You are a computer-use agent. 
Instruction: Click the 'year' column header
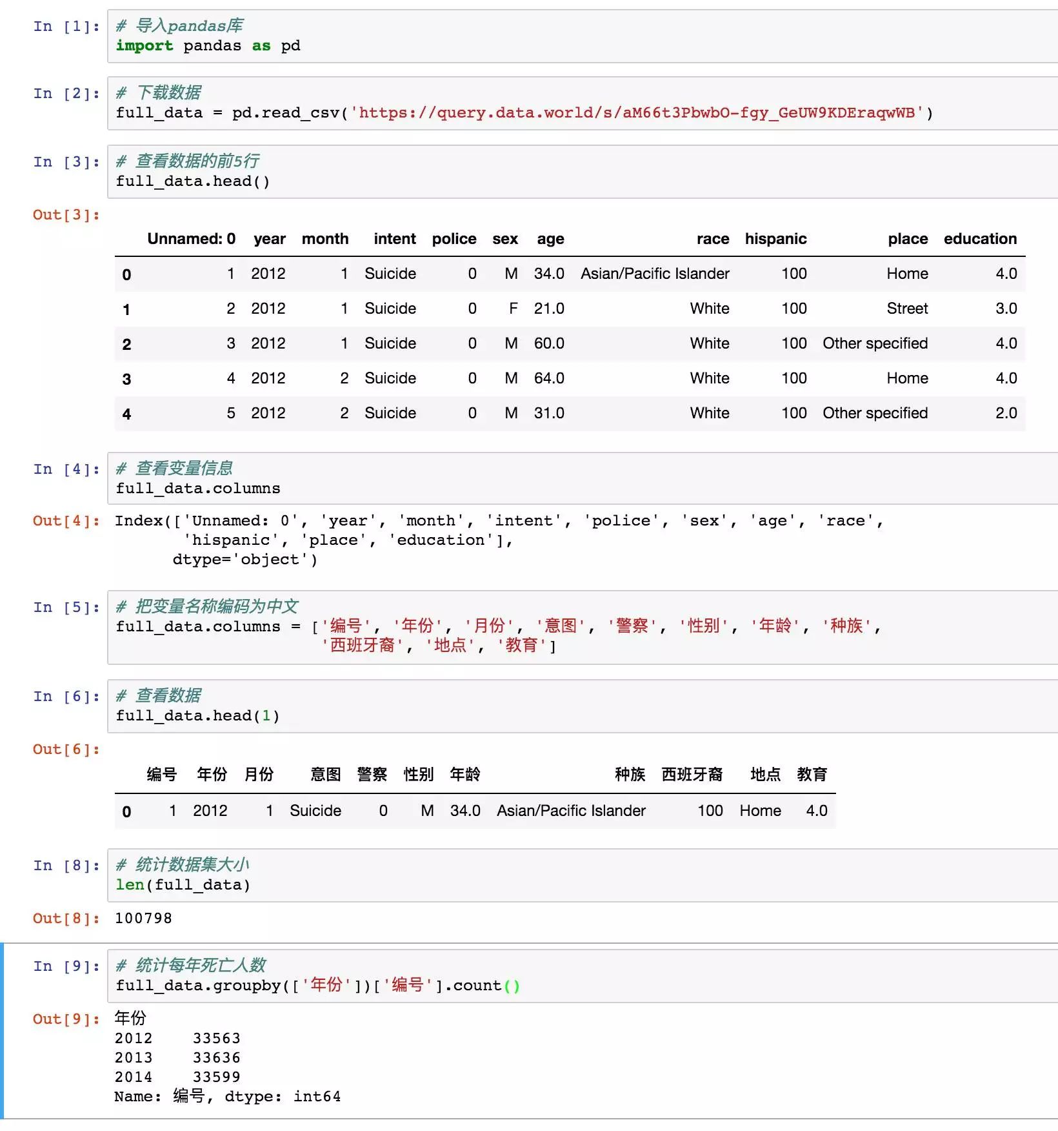(270, 239)
